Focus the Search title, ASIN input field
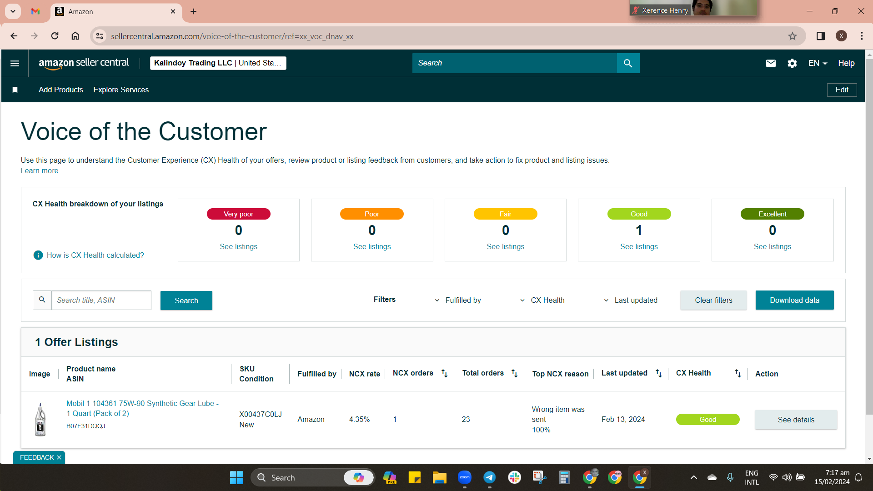The width and height of the screenshot is (873, 491). click(101, 300)
